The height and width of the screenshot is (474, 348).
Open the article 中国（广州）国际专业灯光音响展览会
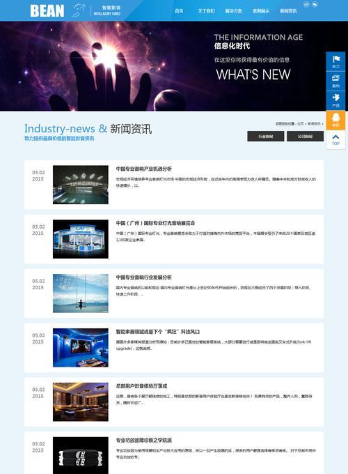tap(155, 223)
